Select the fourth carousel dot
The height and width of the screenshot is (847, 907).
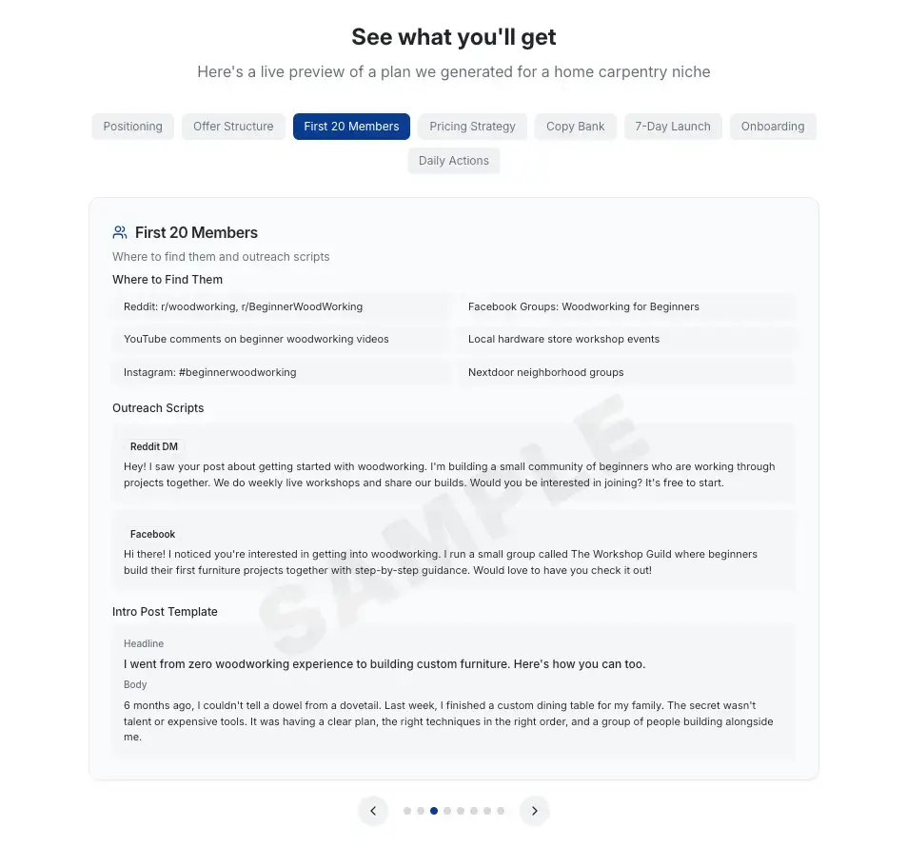pos(447,811)
